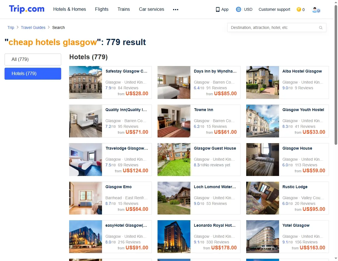Viewport: 338px width, 261px height.
Task: Open the Customer support link
Action: pyautogui.click(x=275, y=9)
